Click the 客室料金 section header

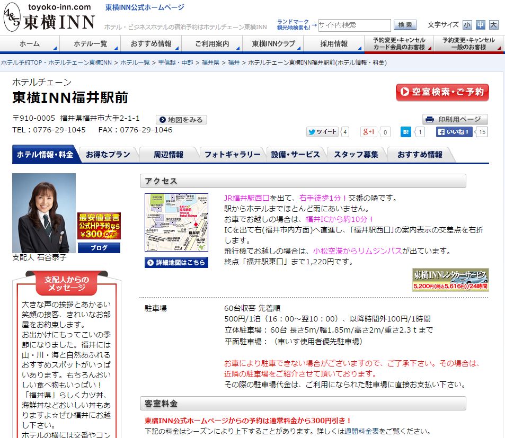pyautogui.click(x=303, y=404)
